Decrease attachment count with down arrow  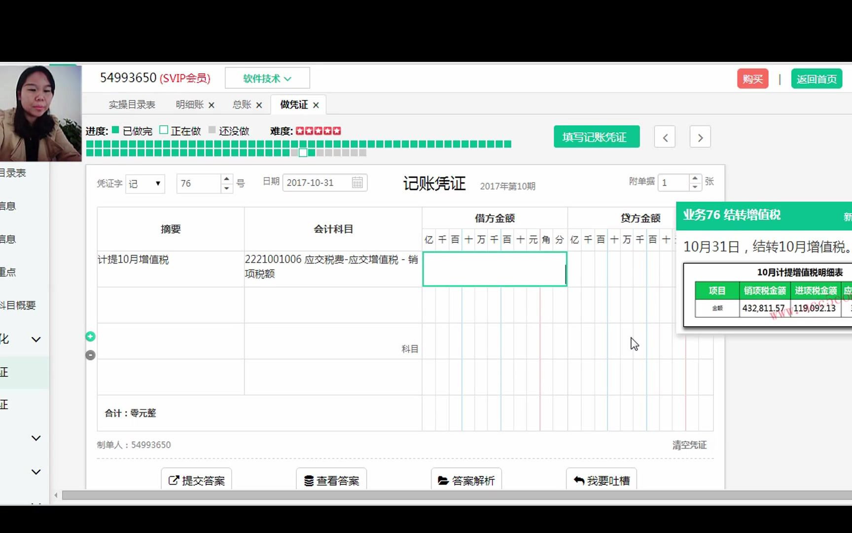tap(695, 187)
